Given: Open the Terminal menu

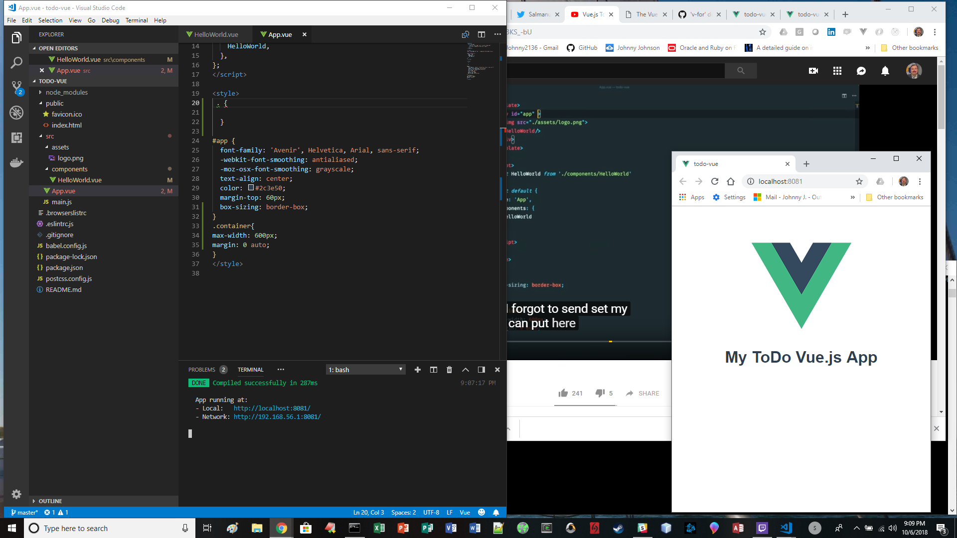Looking at the screenshot, I should (136, 20).
